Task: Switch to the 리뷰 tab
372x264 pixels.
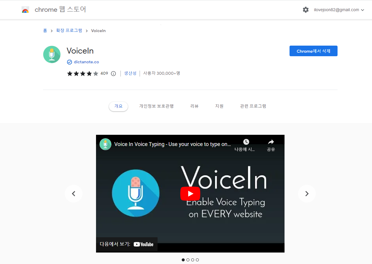Action: pos(194,106)
